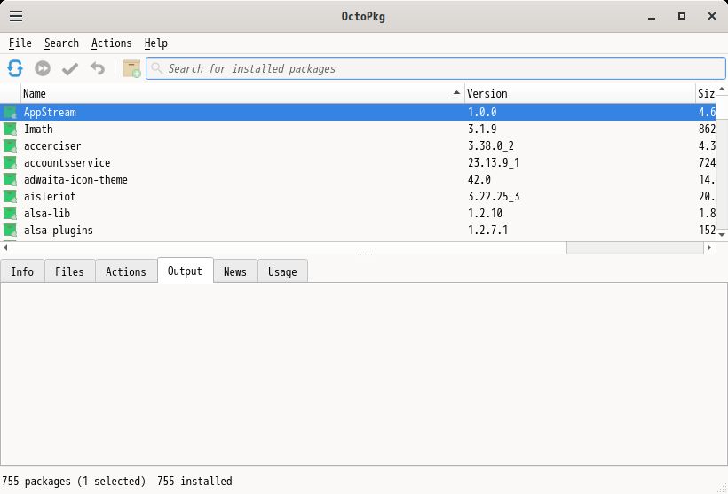The image size is (728, 494).
Task: Click version 23.13.9_1 cell
Action: point(494,163)
